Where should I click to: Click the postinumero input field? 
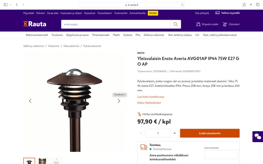coord(221,154)
